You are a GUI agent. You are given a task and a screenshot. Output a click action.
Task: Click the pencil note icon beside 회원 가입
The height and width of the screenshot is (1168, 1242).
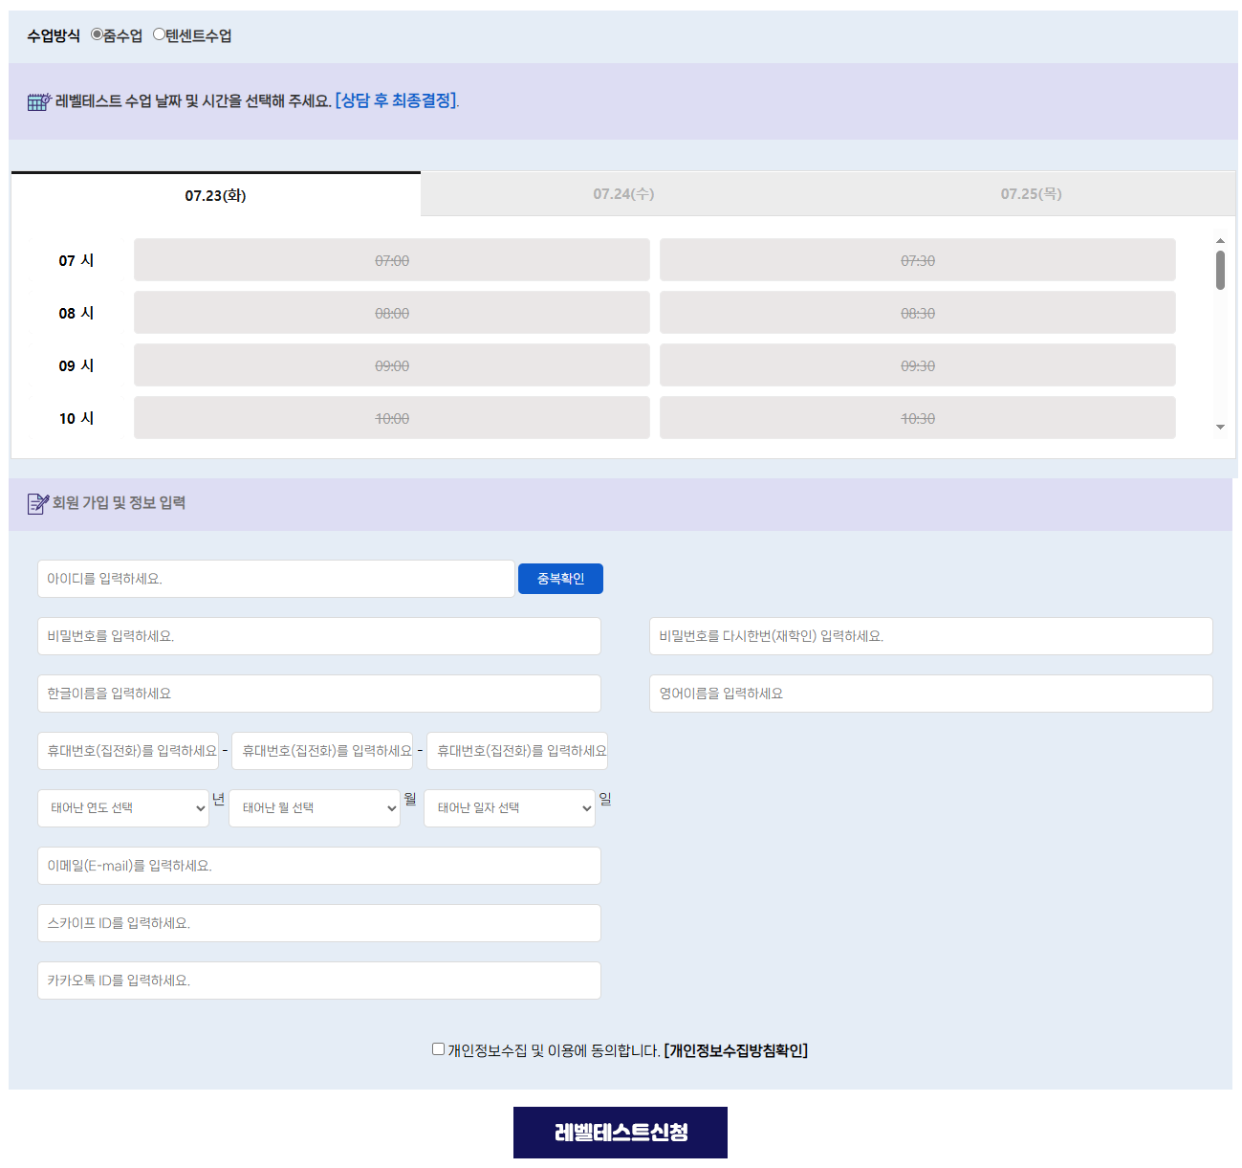click(x=37, y=503)
